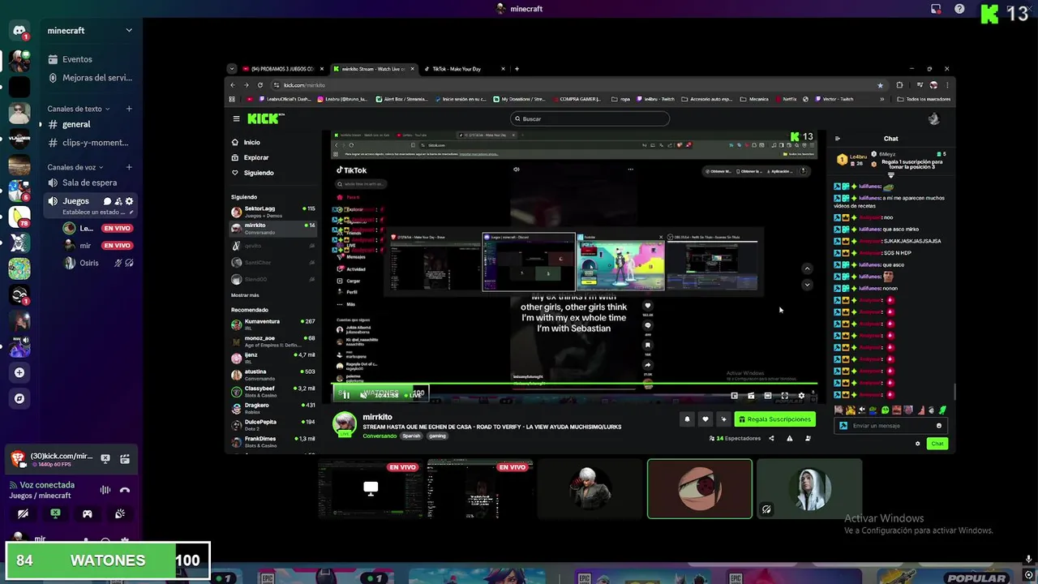Open clips-y-moment channel
The height and width of the screenshot is (584, 1038).
pyautogui.click(x=89, y=143)
